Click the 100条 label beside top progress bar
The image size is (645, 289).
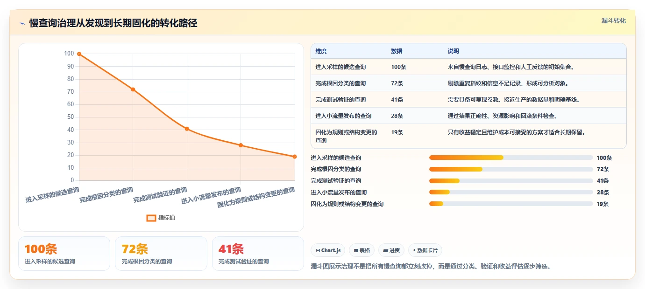pos(604,158)
